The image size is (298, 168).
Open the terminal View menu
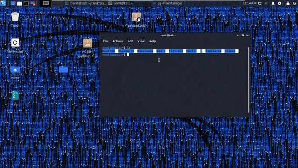(141, 41)
